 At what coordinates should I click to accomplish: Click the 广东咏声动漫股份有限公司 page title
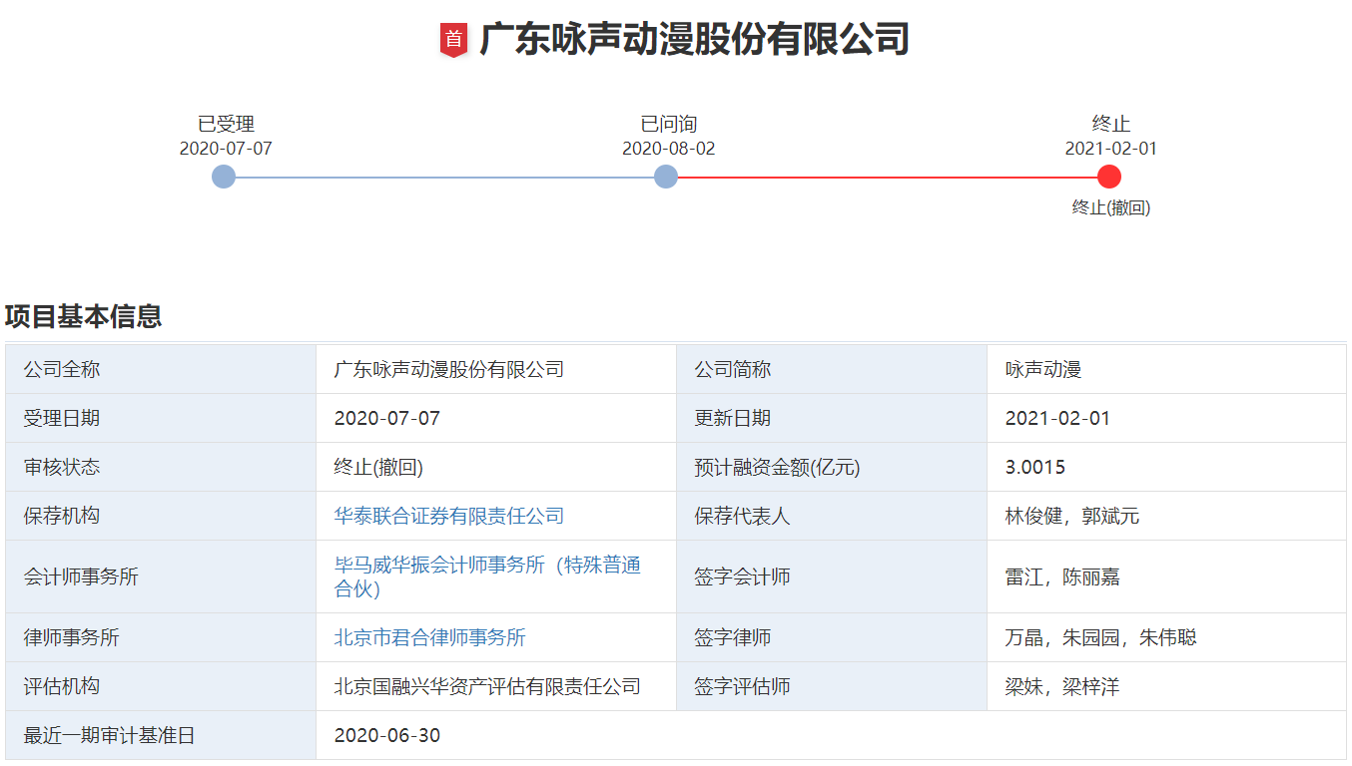[695, 40]
